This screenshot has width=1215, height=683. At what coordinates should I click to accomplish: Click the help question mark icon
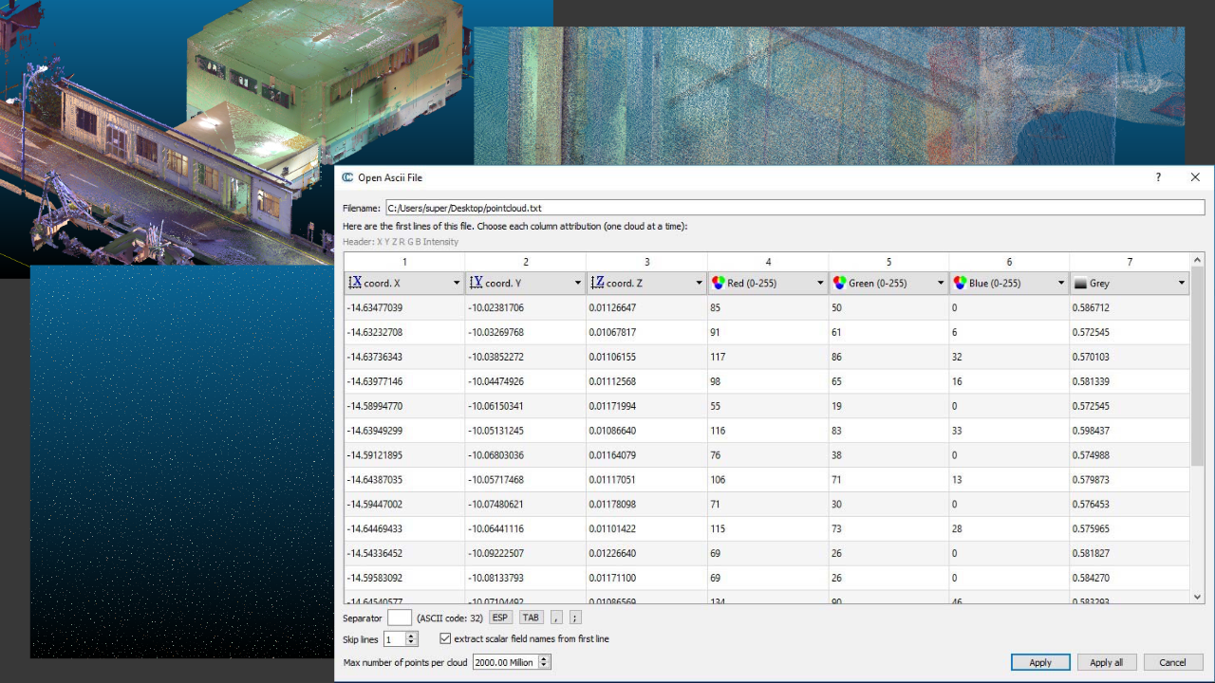point(1158,177)
